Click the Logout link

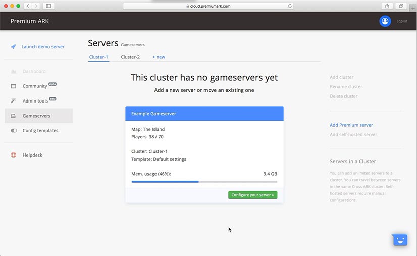tap(402, 21)
